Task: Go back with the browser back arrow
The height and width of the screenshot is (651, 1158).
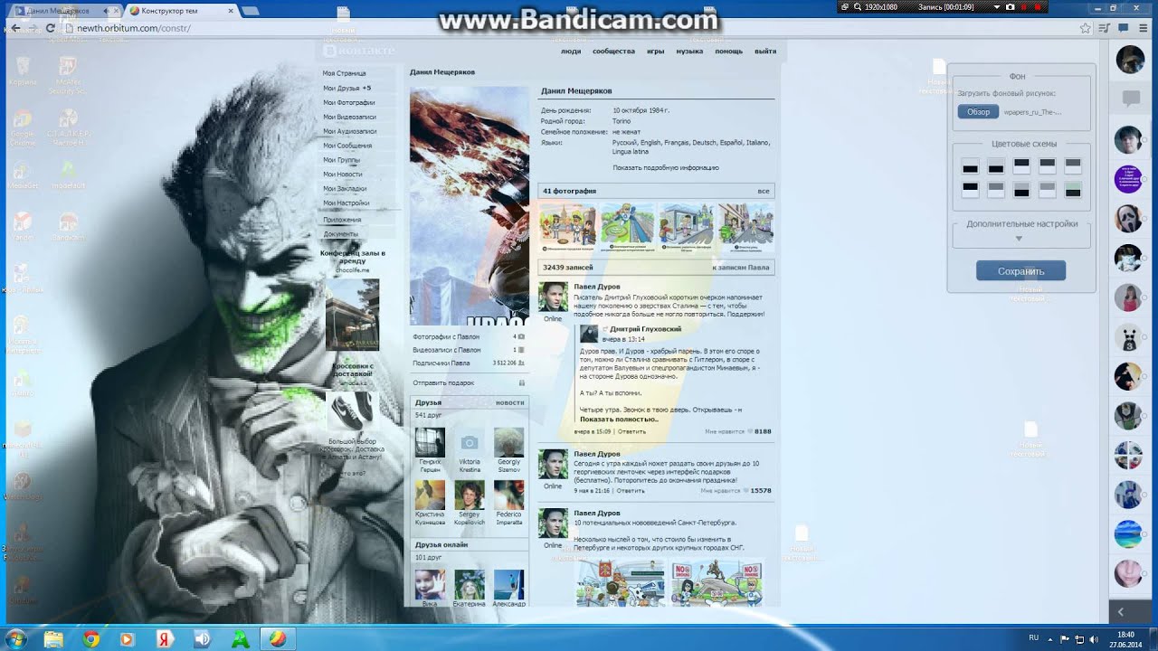Action: (x=15, y=28)
